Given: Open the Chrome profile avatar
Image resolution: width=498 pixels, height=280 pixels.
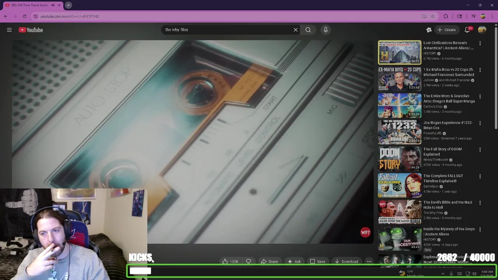Looking at the screenshot, I should coord(483,16).
